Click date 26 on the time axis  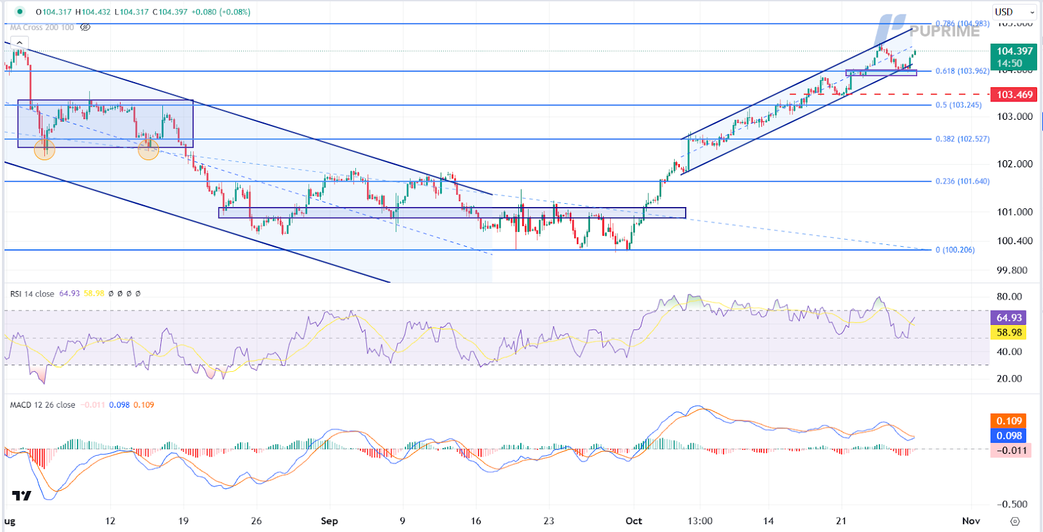pyautogui.click(x=256, y=521)
